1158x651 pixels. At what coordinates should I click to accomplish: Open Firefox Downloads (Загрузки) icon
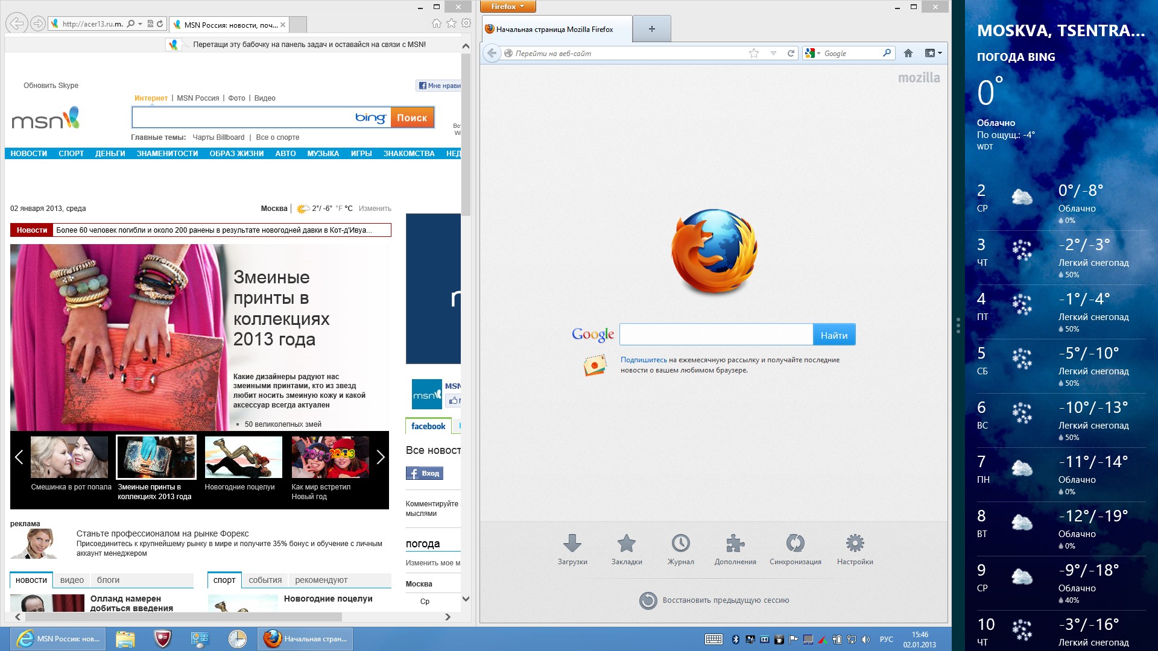(572, 544)
